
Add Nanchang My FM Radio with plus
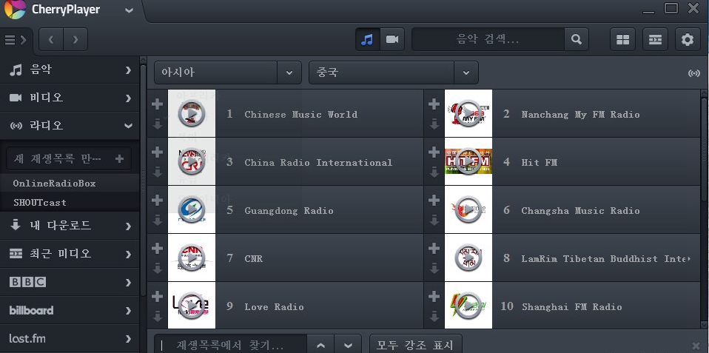(x=434, y=104)
